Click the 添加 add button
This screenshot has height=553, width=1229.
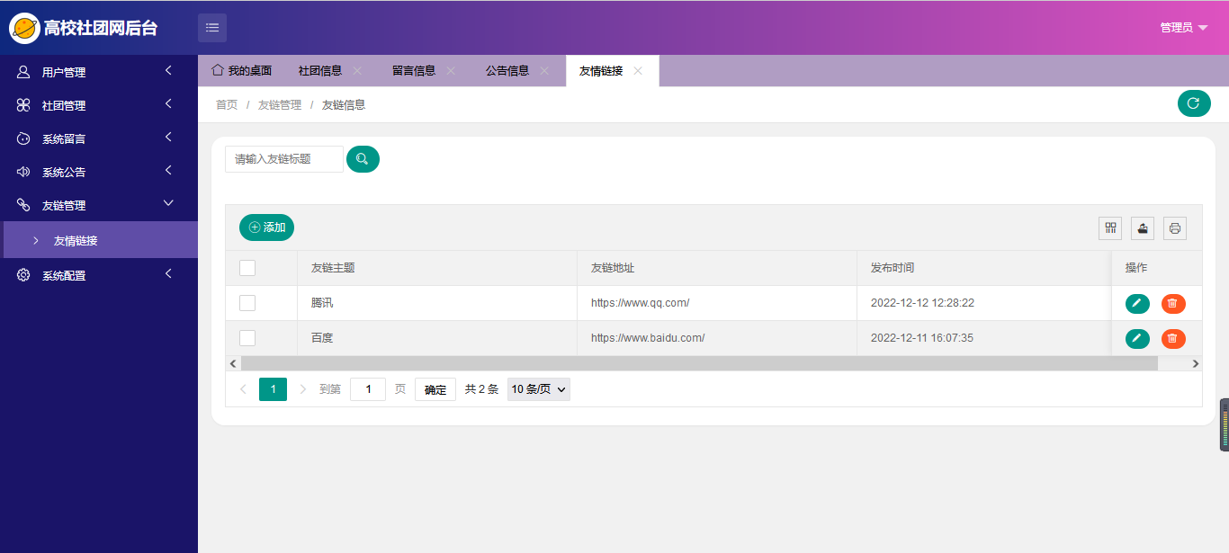pos(266,227)
